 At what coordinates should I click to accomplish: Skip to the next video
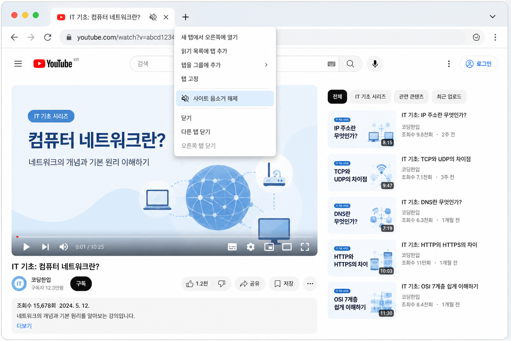point(46,247)
